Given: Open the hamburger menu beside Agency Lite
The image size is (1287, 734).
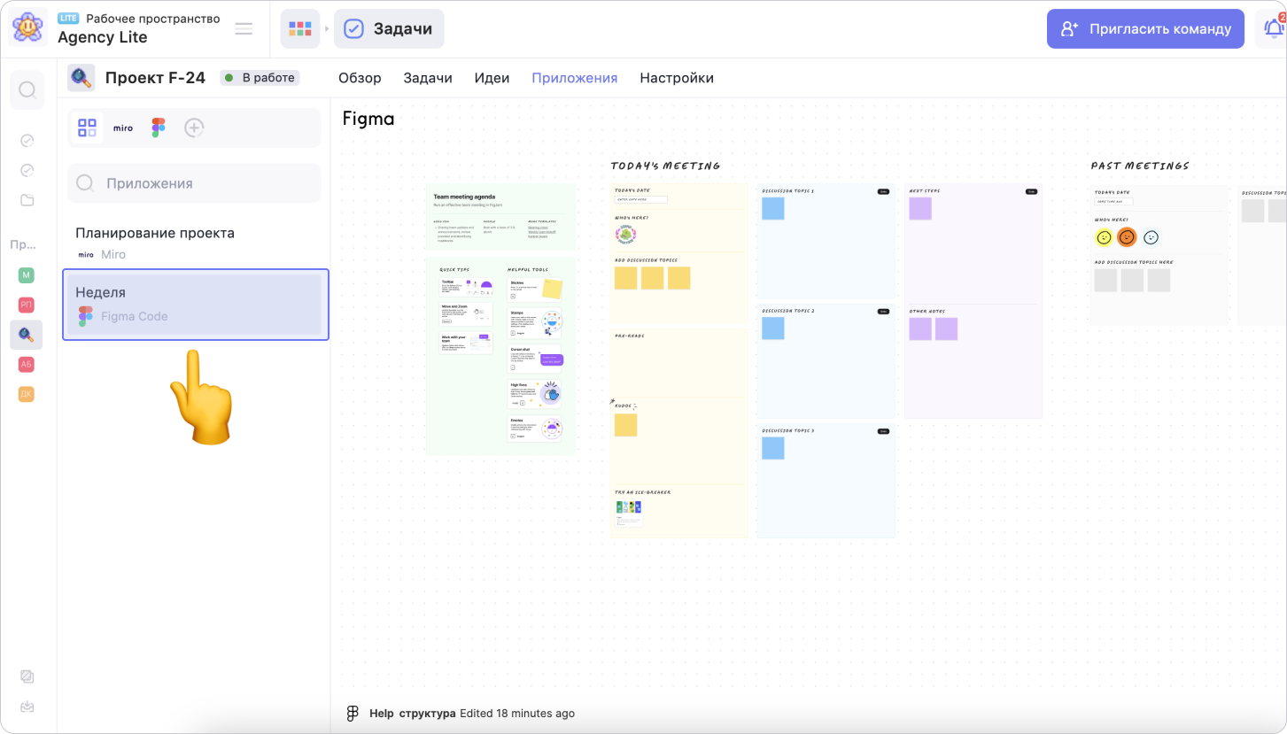Looking at the screenshot, I should point(244,28).
